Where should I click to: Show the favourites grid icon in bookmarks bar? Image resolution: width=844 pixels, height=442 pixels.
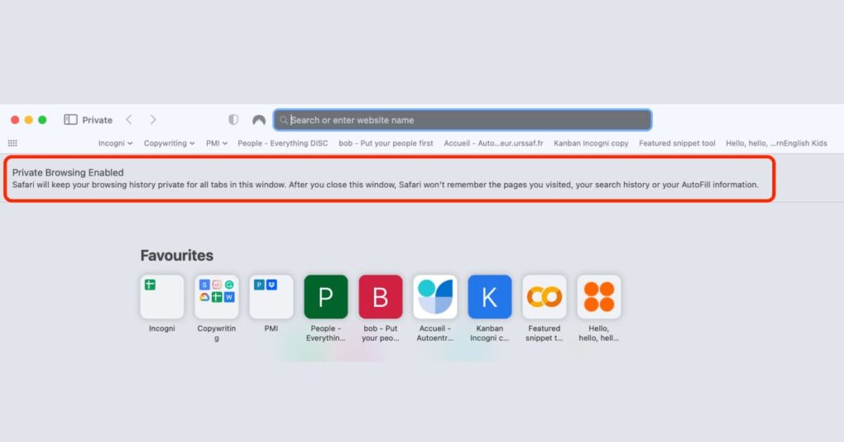point(12,143)
